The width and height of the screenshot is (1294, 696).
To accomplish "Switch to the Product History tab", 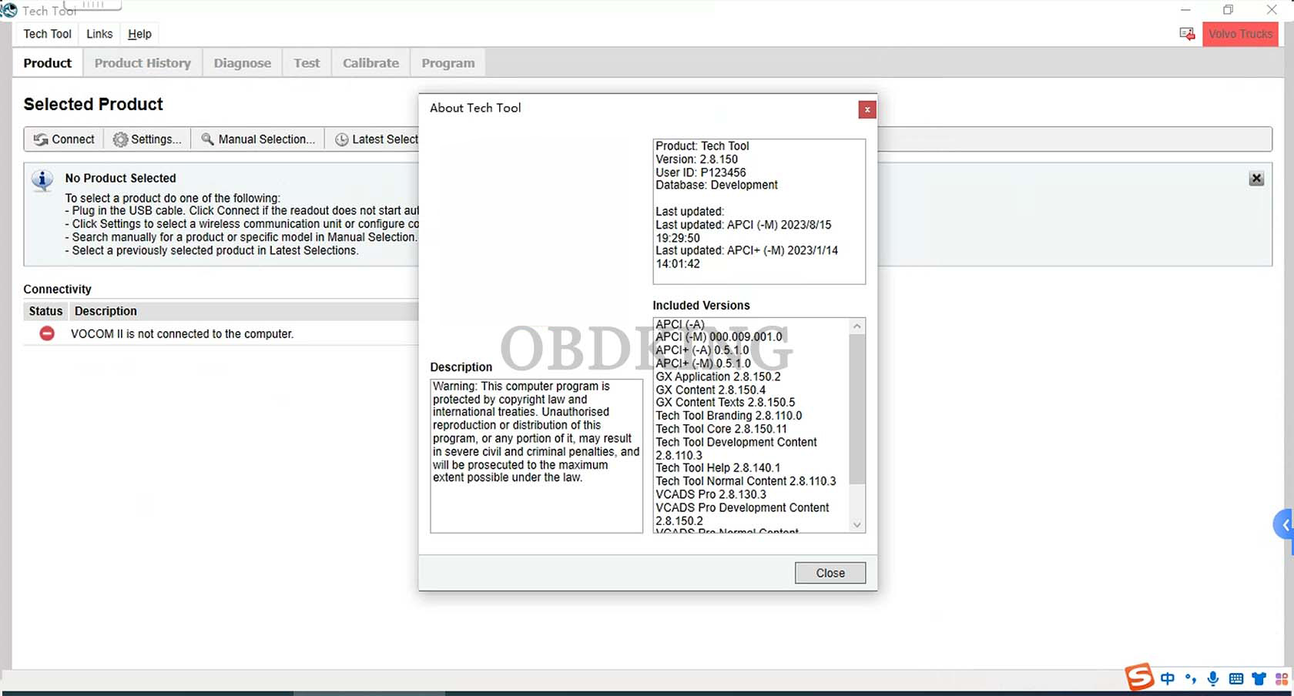I will pyautogui.click(x=142, y=63).
